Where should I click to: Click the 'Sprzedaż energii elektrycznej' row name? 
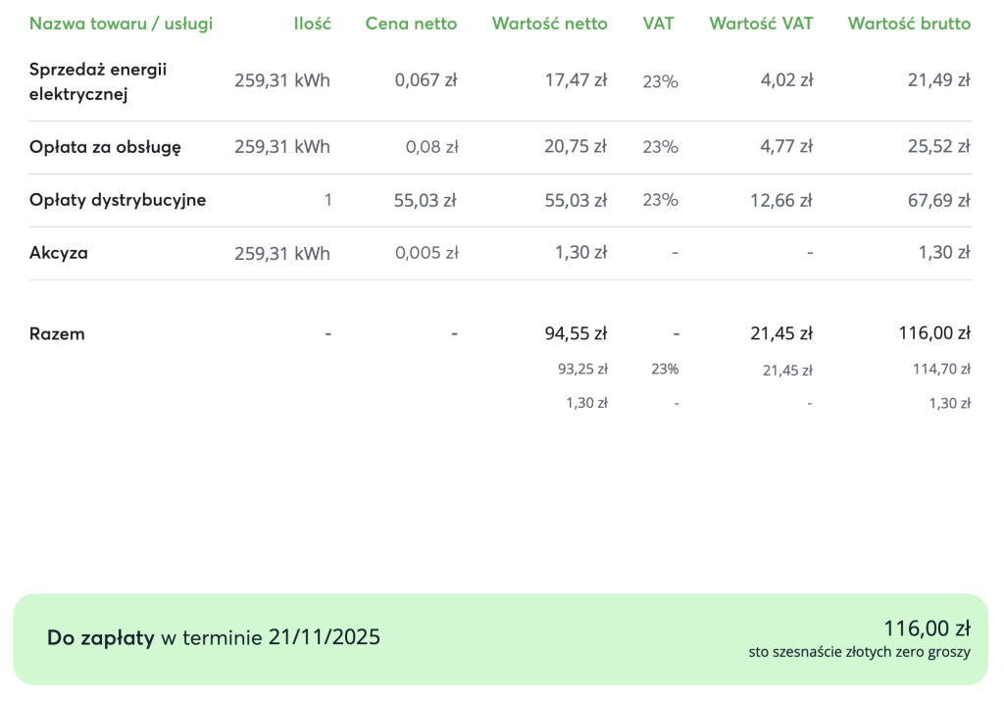(98, 81)
